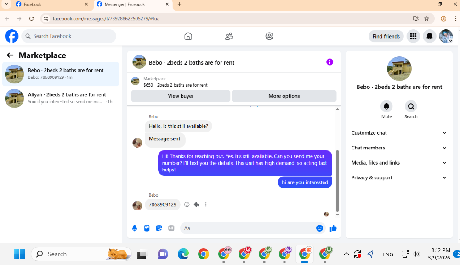Open the notifications bell in header
The image size is (460, 265).
click(430, 36)
